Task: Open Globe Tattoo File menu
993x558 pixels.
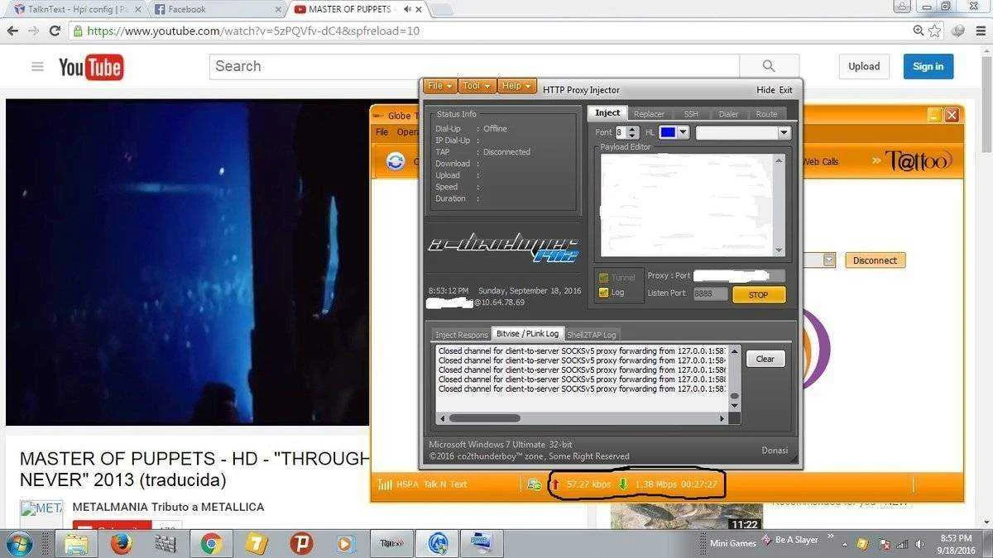Action: click(381, 132)
